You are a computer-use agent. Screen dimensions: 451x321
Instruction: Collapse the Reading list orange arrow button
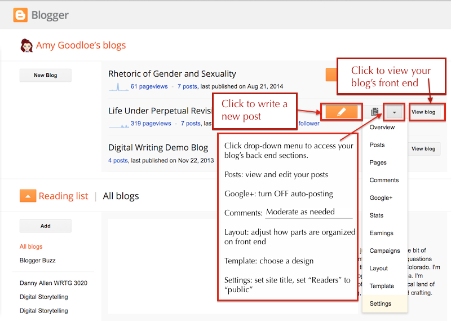28,196
